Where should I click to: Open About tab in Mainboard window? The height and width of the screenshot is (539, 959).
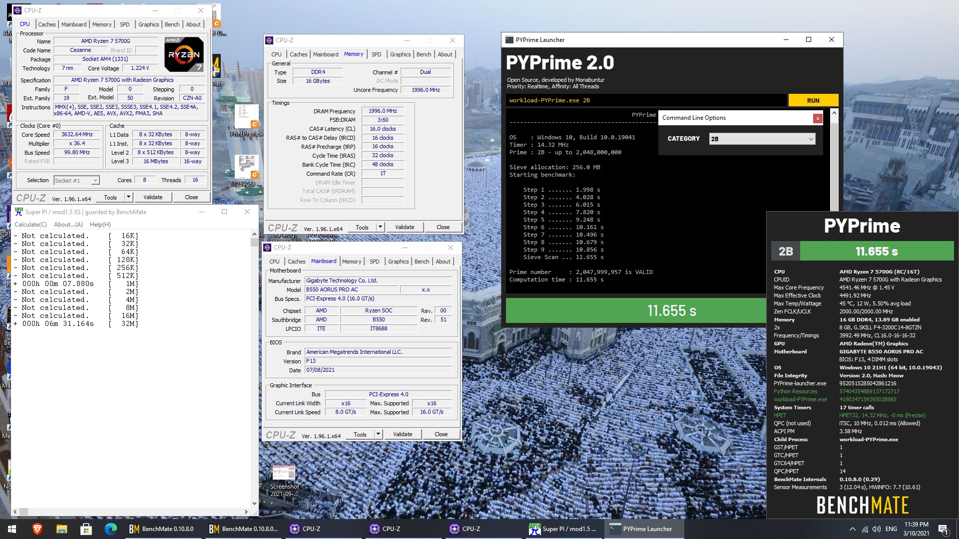(443, 262)
